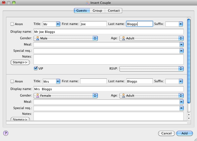Click the Cancel button
Image resolution: width=197 pixels, height=141 pixels.
tap(166, 133)
